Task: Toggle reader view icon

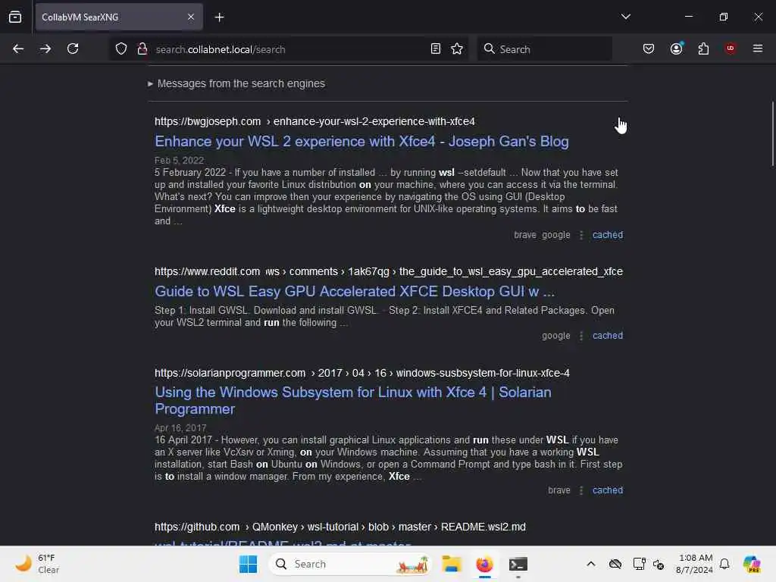Action: (x=436, y=48)
